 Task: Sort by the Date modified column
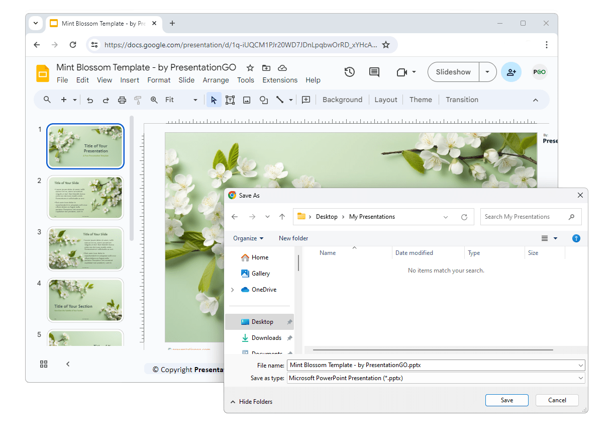point(414,253)
